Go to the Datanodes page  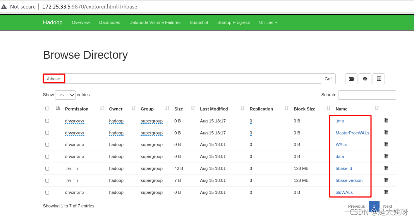coord(110,22)
